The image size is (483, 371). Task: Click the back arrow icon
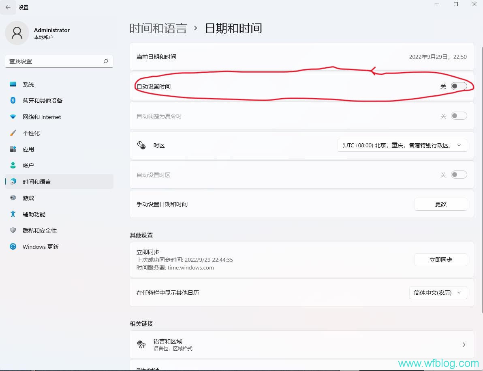8,7
